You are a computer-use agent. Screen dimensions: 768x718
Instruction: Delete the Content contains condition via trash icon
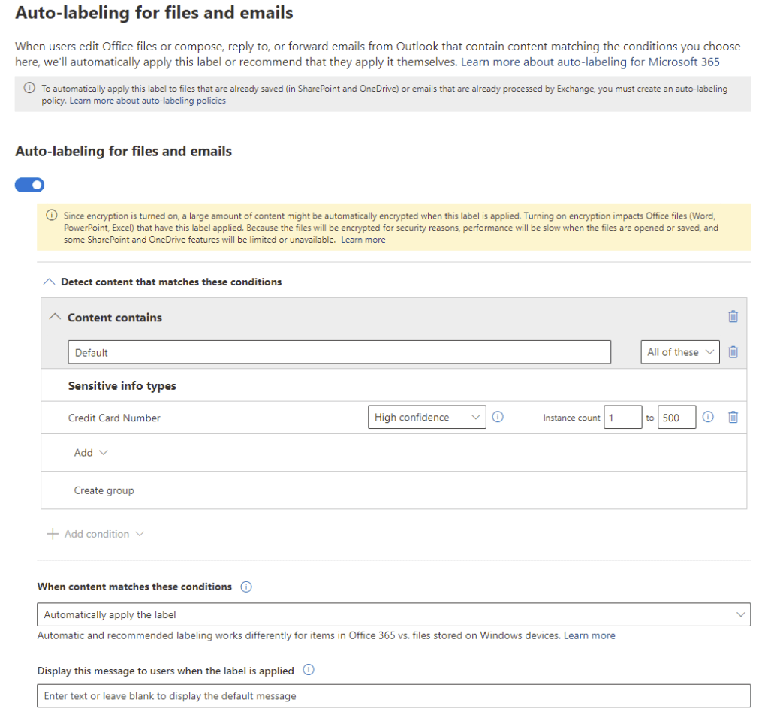coord(733,317)
